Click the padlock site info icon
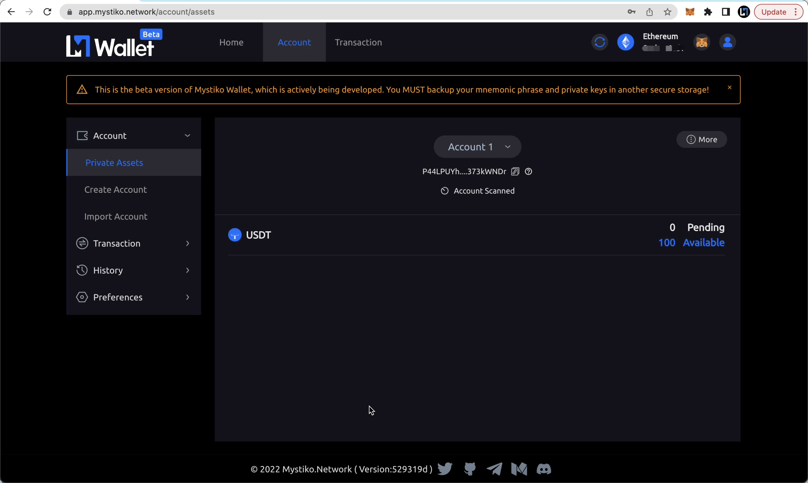Viewport: 808px width, 483px height. [x=69, y=12]
